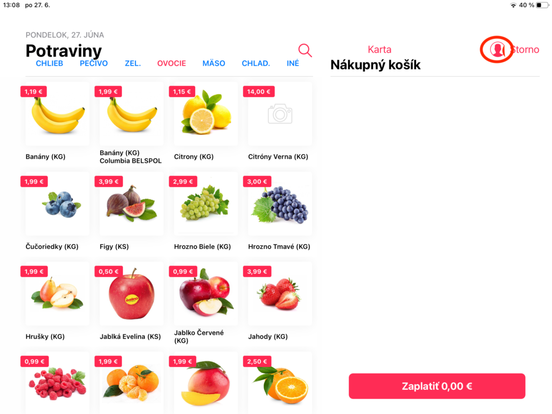Open the product search magnifier icon

click(305, 50)
